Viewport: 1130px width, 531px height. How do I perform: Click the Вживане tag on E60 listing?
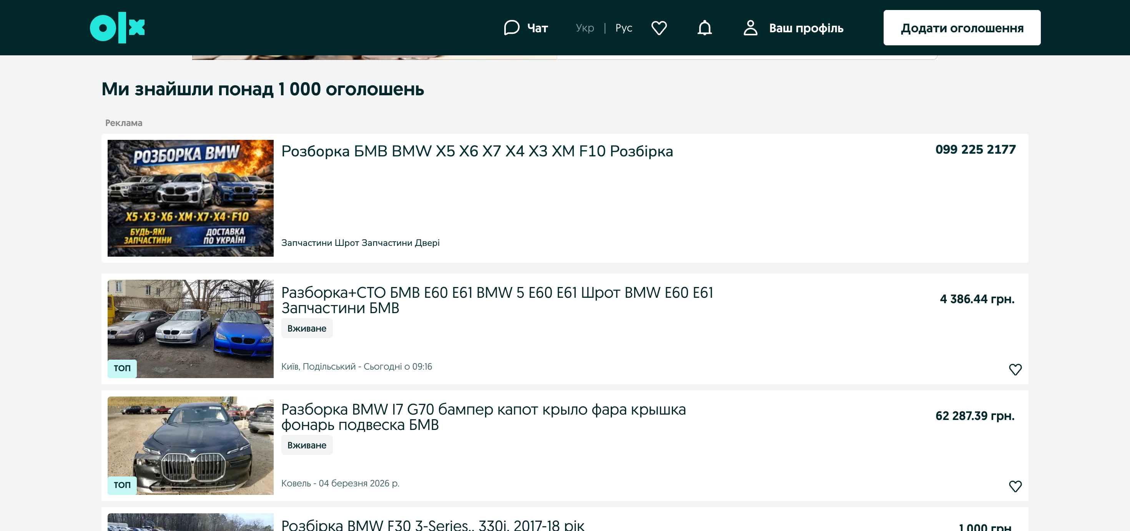(307, 329)
